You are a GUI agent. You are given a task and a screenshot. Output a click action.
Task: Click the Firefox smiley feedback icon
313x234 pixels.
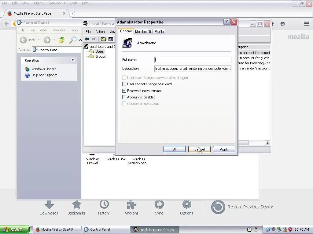[282, 24]
